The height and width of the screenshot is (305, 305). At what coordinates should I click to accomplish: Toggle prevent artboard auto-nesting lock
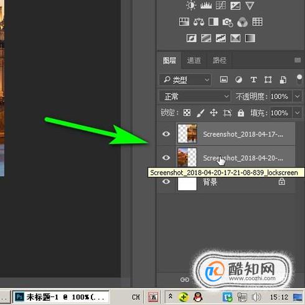tap(227, 113)
